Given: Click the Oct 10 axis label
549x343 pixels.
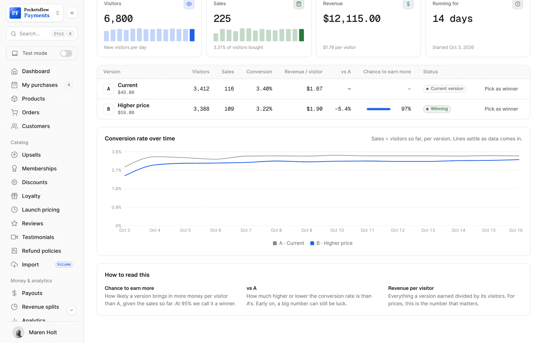Looking at the screenshot, I should 337,230.
